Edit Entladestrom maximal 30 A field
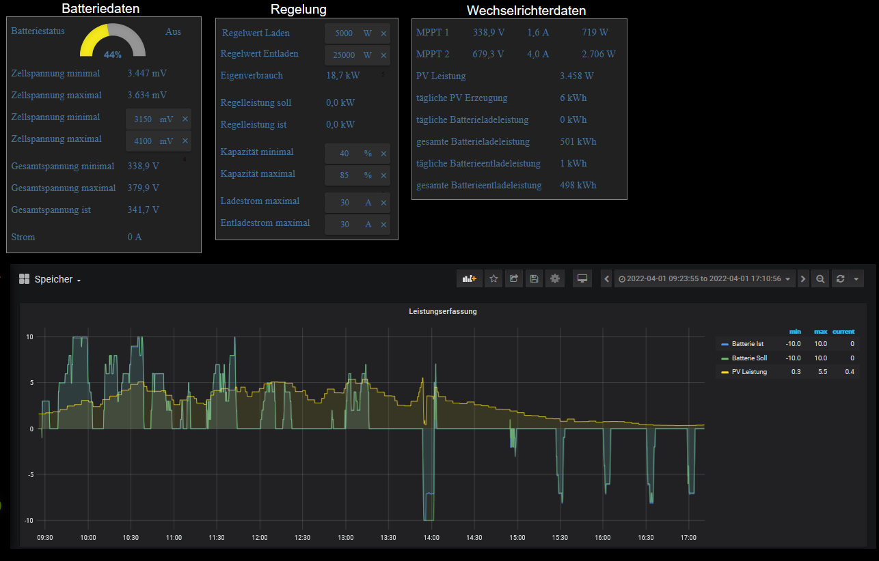The image size is (879, 561). pos(357,225)
